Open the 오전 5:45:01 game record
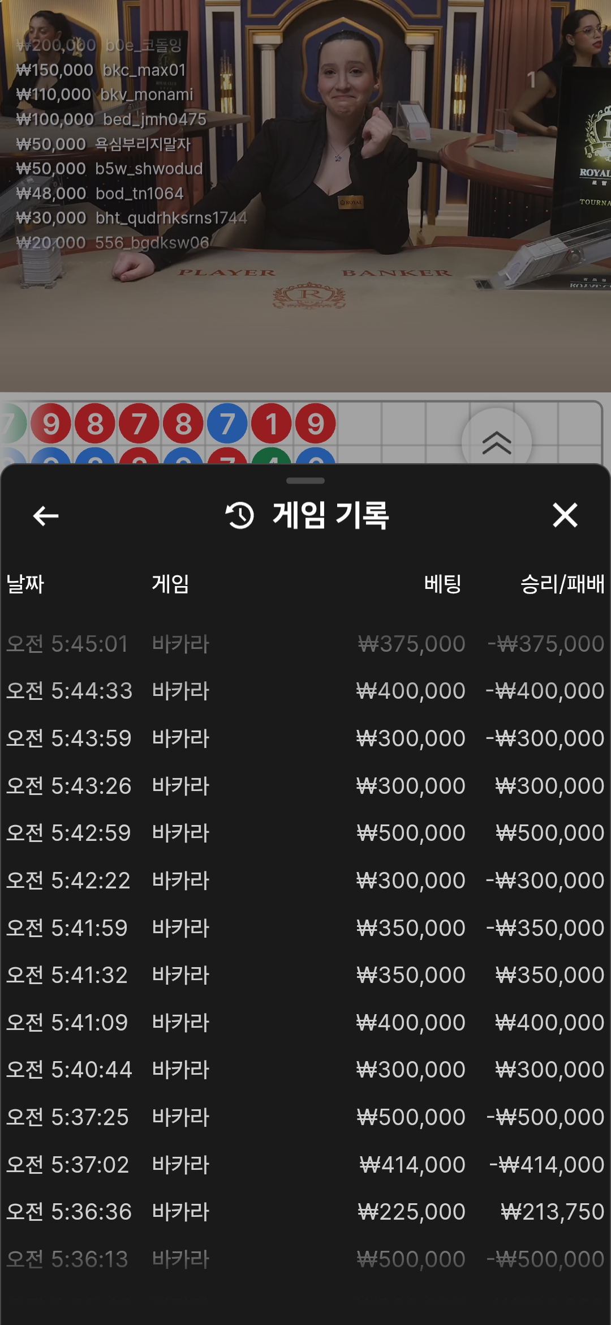The image size is (611, 1325). pyautogui.click(x=305, y=644)
